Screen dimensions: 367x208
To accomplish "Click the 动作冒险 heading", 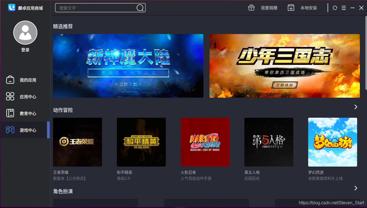I will pos(63,110).
